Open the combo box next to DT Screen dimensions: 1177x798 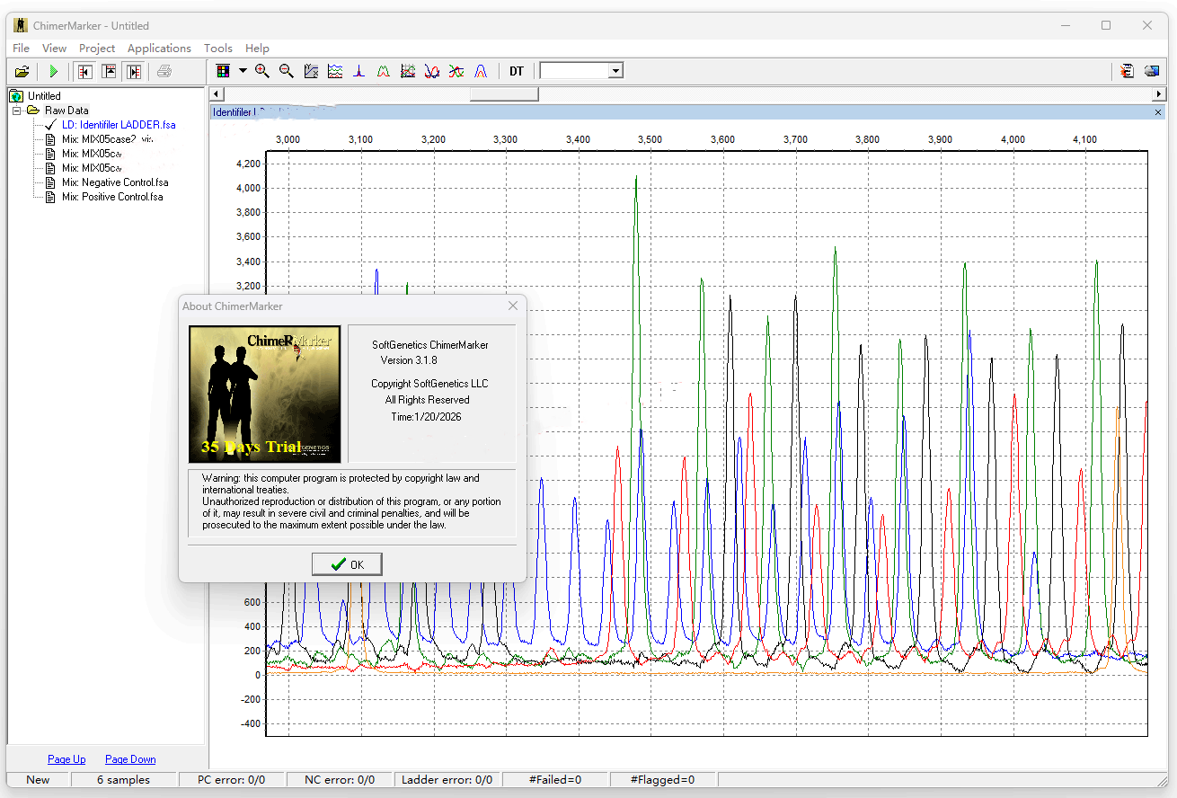pyautogui.click(x=616, y=71)
